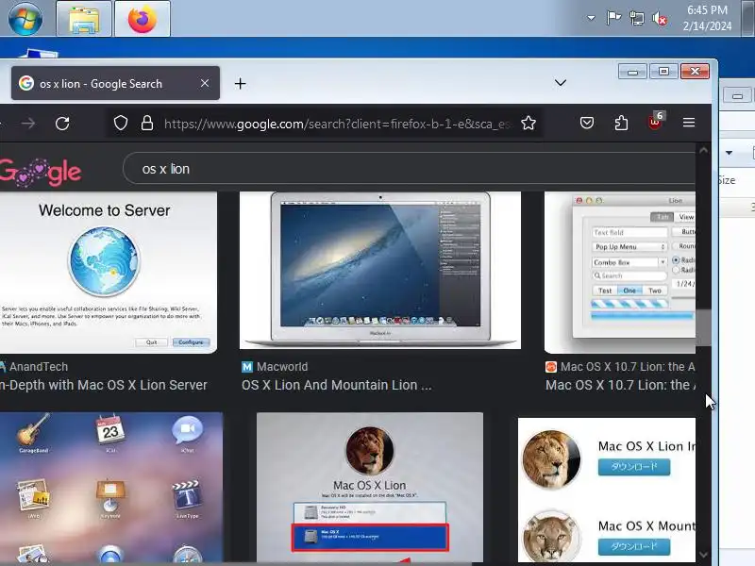Open the Lion UI controls image result
Viewport: 755px width, 566px height.
[620, 273]
